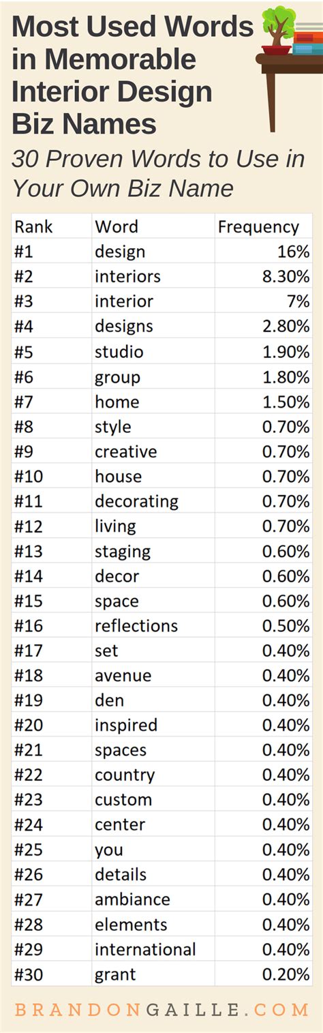Select the Frequency column header
This screenshot has height=1033, width=323.
pyautogui.click(x=258, y=226)
